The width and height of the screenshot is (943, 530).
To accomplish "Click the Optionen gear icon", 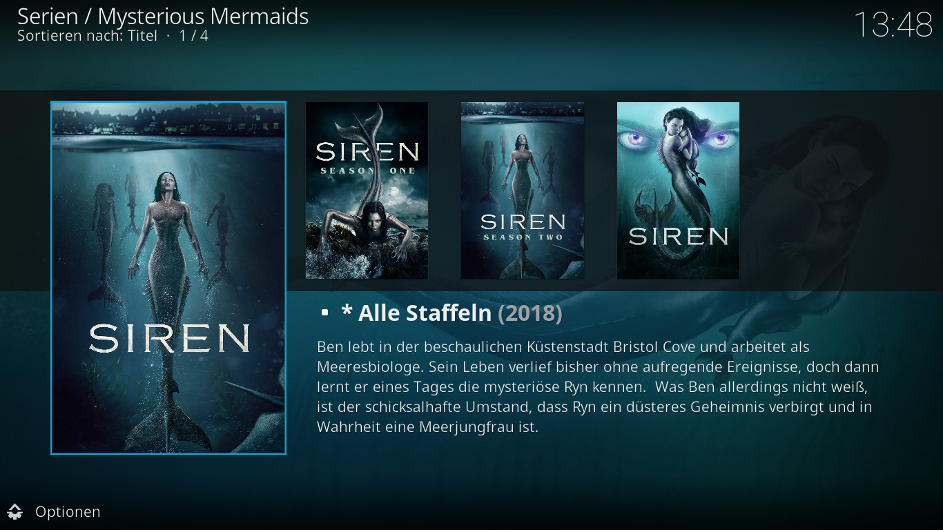I will pos(15,511).
